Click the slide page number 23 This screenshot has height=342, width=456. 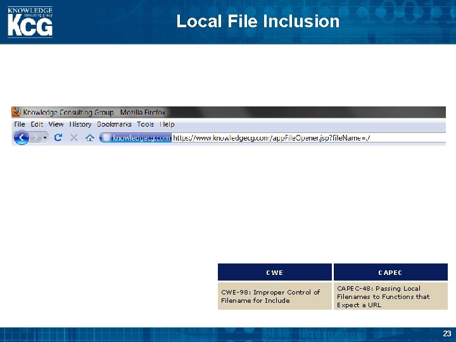(447, 333)
